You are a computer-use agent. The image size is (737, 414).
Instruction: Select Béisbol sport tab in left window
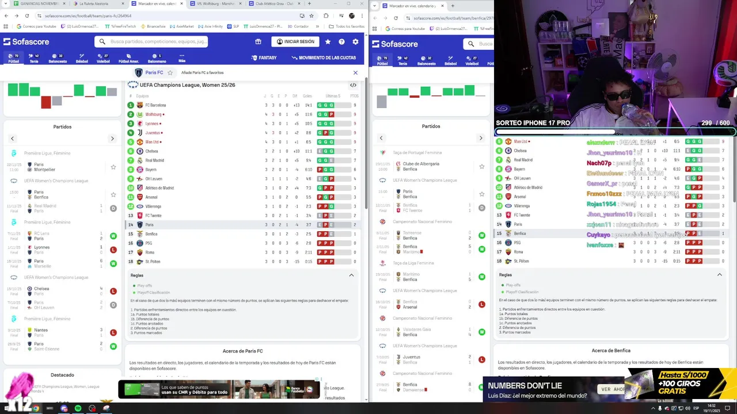tap(82, 59)
